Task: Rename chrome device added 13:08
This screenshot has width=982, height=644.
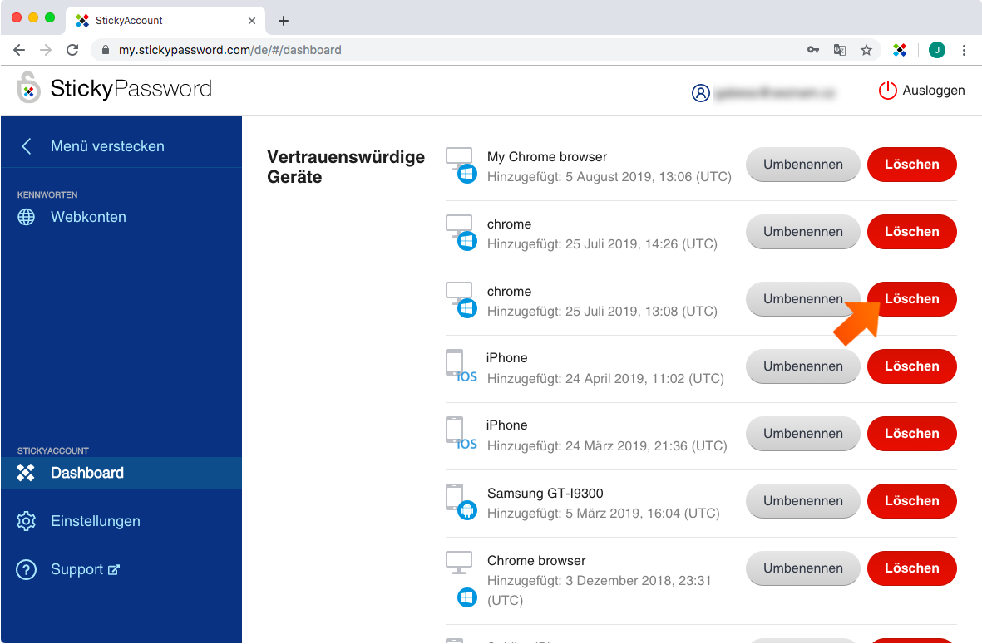Action: tap(803, 299)
